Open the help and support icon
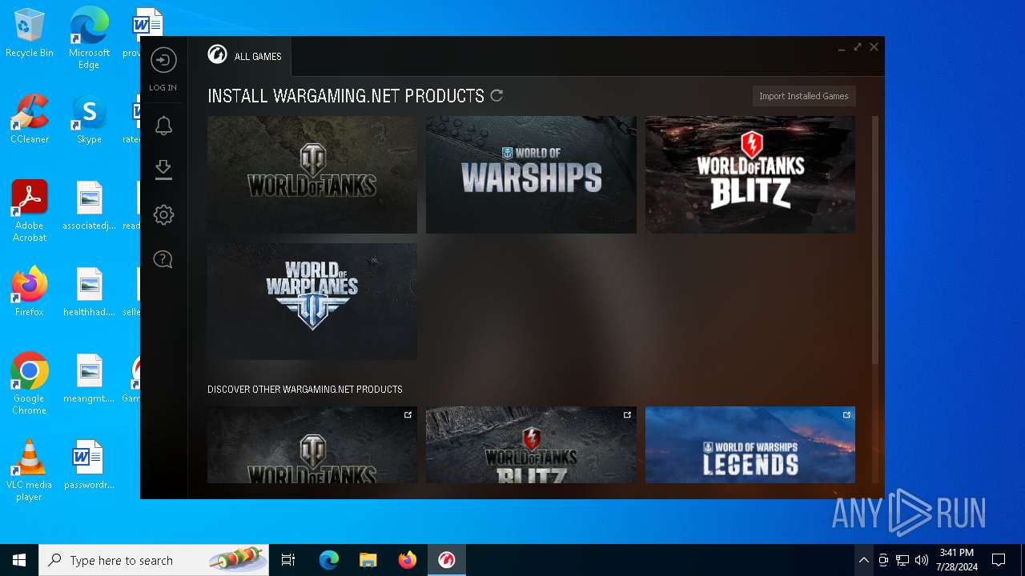The height and width of the screenshot is (576, 1025). (x=163, y=259)
